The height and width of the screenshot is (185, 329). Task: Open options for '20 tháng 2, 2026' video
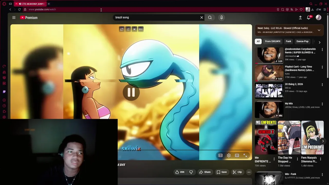coord(322,85)
